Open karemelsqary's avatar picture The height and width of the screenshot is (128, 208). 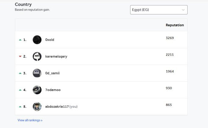tap(37, 56)
